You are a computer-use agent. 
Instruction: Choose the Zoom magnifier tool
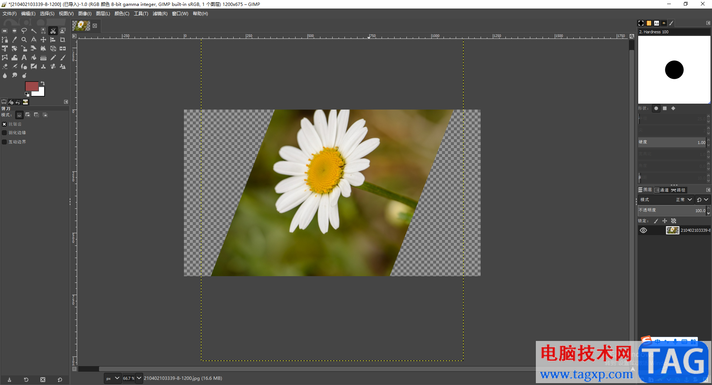24,40
